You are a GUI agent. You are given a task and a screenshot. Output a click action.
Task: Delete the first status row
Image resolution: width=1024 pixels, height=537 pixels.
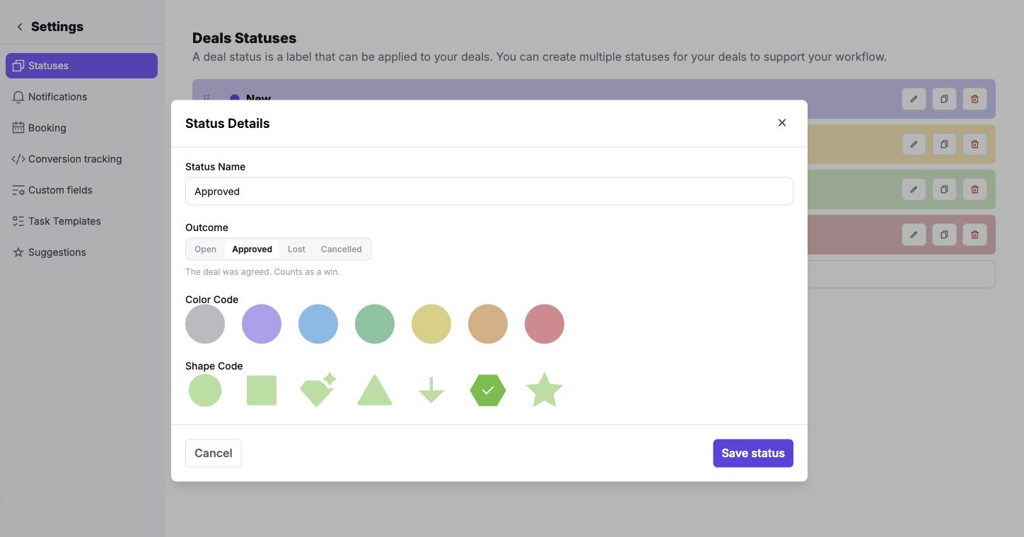click(x=974, y=99)
